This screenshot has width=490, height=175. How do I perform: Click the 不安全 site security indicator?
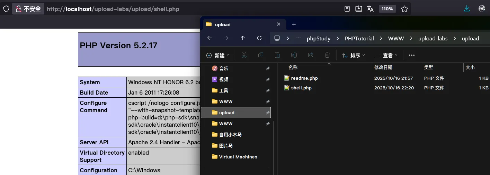point(28,9)
